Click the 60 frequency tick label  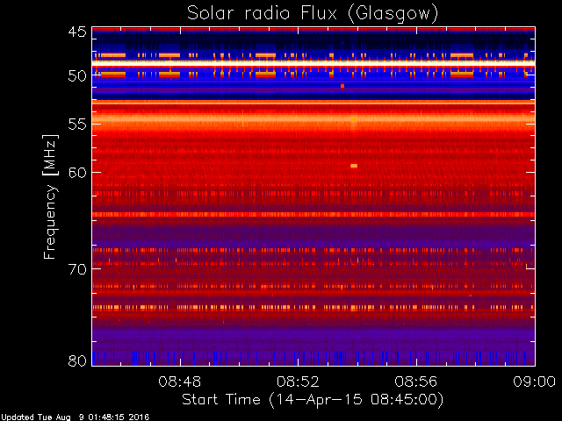pyautogui.click(x=77, y=173)
